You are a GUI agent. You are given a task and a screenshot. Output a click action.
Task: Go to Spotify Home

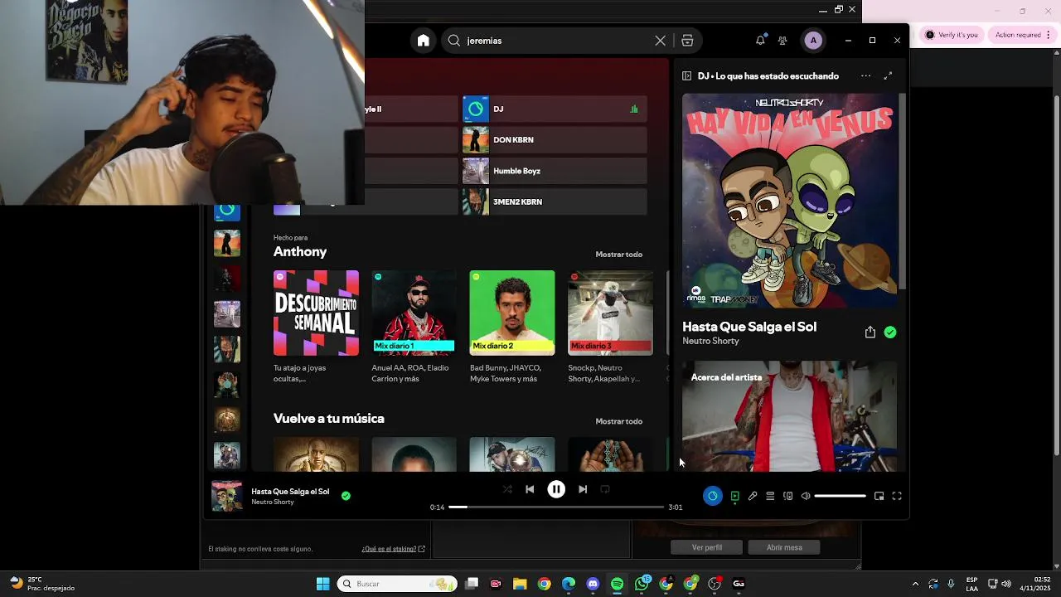424,41
